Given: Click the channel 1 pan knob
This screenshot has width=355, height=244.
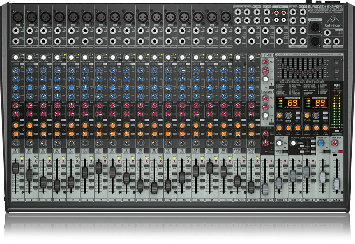Looking at the screenshot, I should [x=16, y=143].
